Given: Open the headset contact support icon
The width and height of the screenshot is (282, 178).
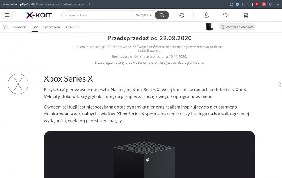Looking at the screenshot, I should coord(182,15).
